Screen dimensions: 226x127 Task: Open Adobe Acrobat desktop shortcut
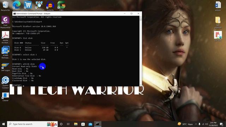pyautogui.click(x=6, y=37)
